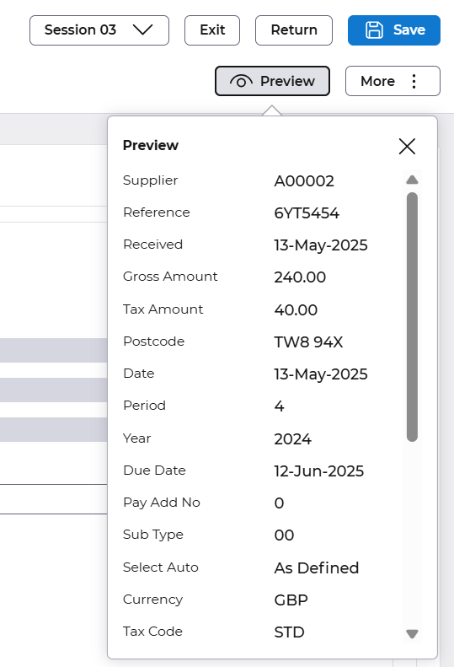The height and width of the screenshot is (667, 454).
Task: Click the Due Date 12-Jun-2025 value
Action: click(319, 471)
